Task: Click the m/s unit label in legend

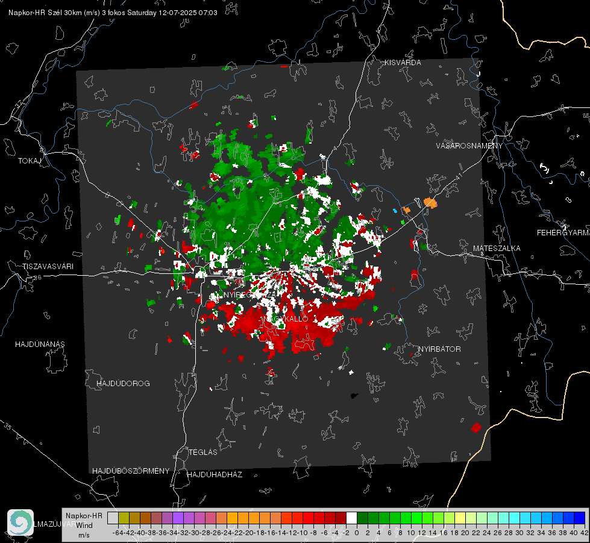Action: pyautogui.click(x=84, y=535)
